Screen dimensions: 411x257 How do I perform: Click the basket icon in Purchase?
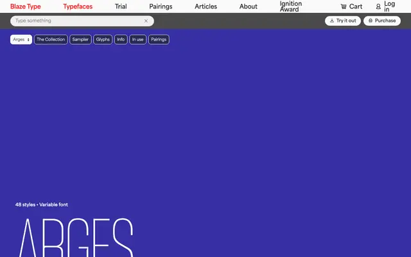point(371,21)
